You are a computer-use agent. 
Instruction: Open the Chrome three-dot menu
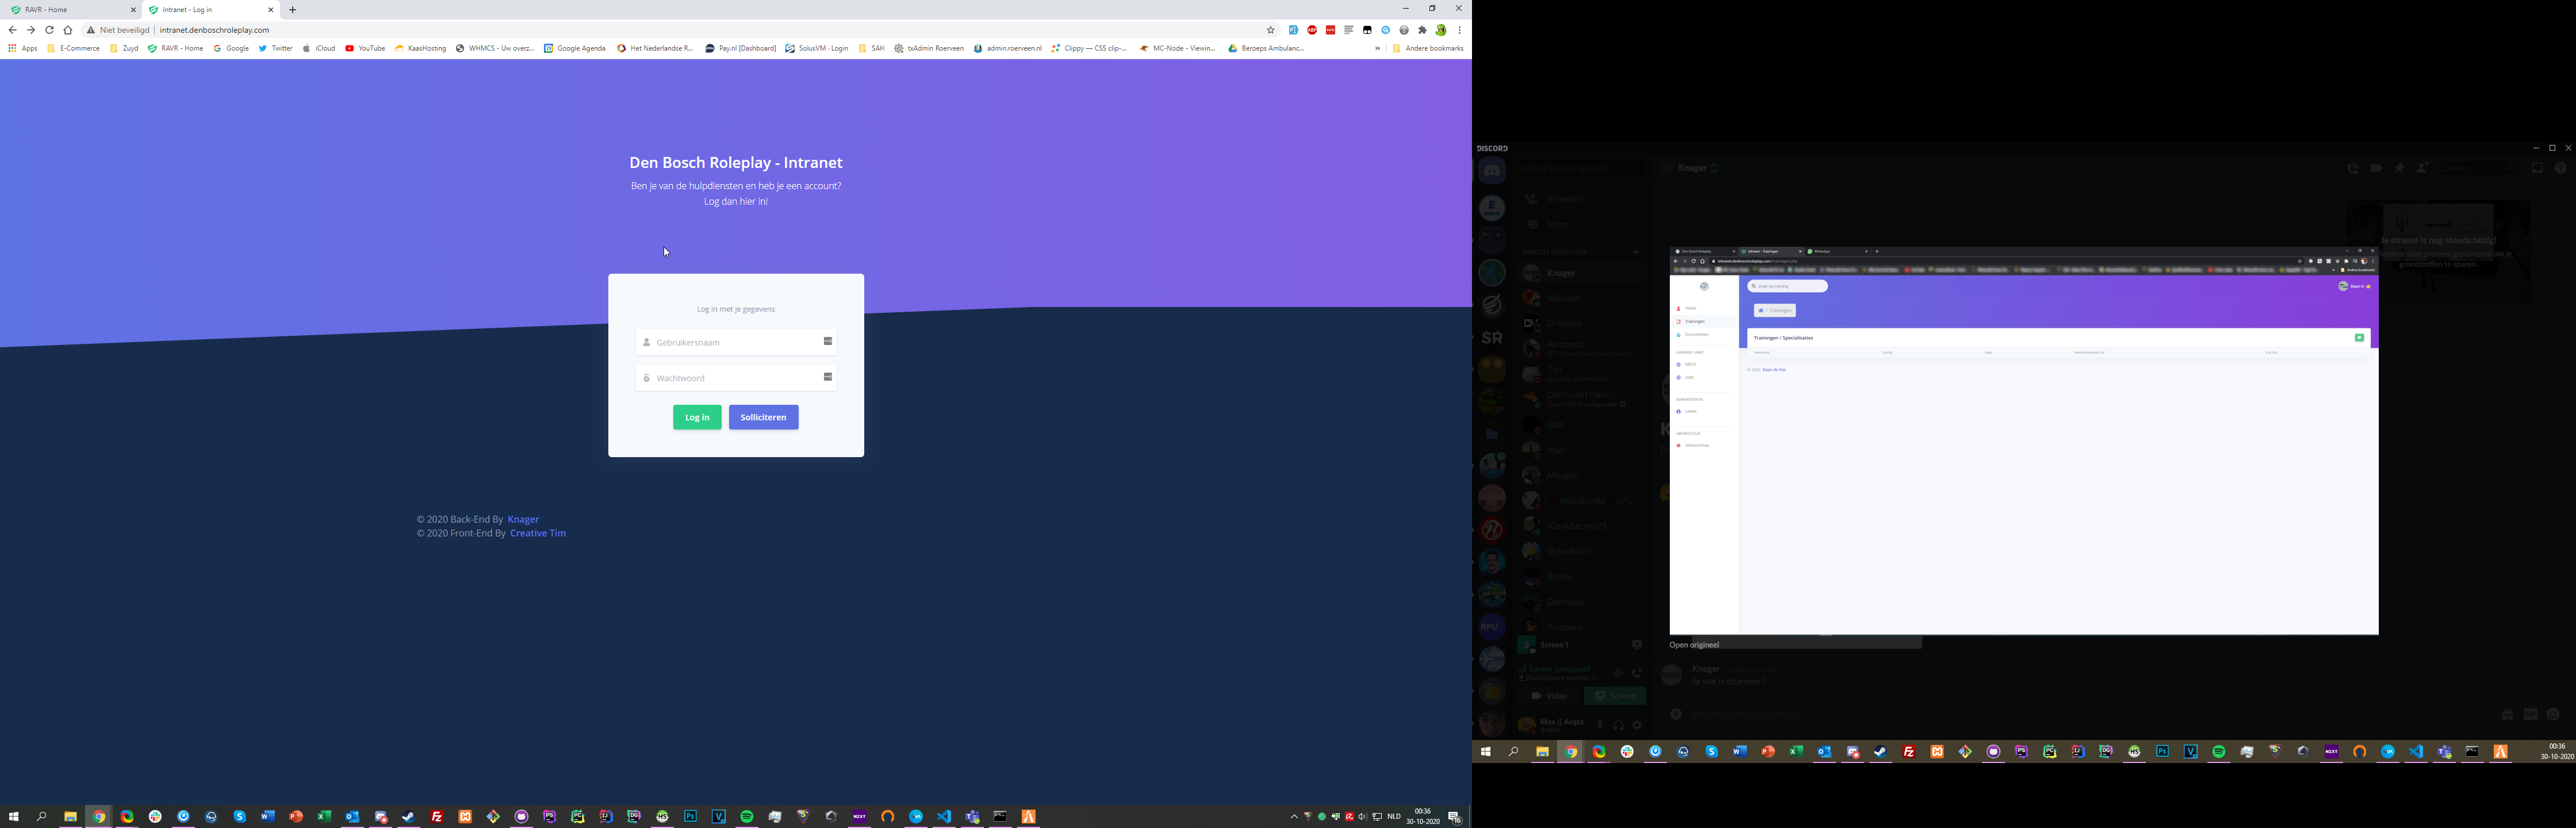point(1460,30)
